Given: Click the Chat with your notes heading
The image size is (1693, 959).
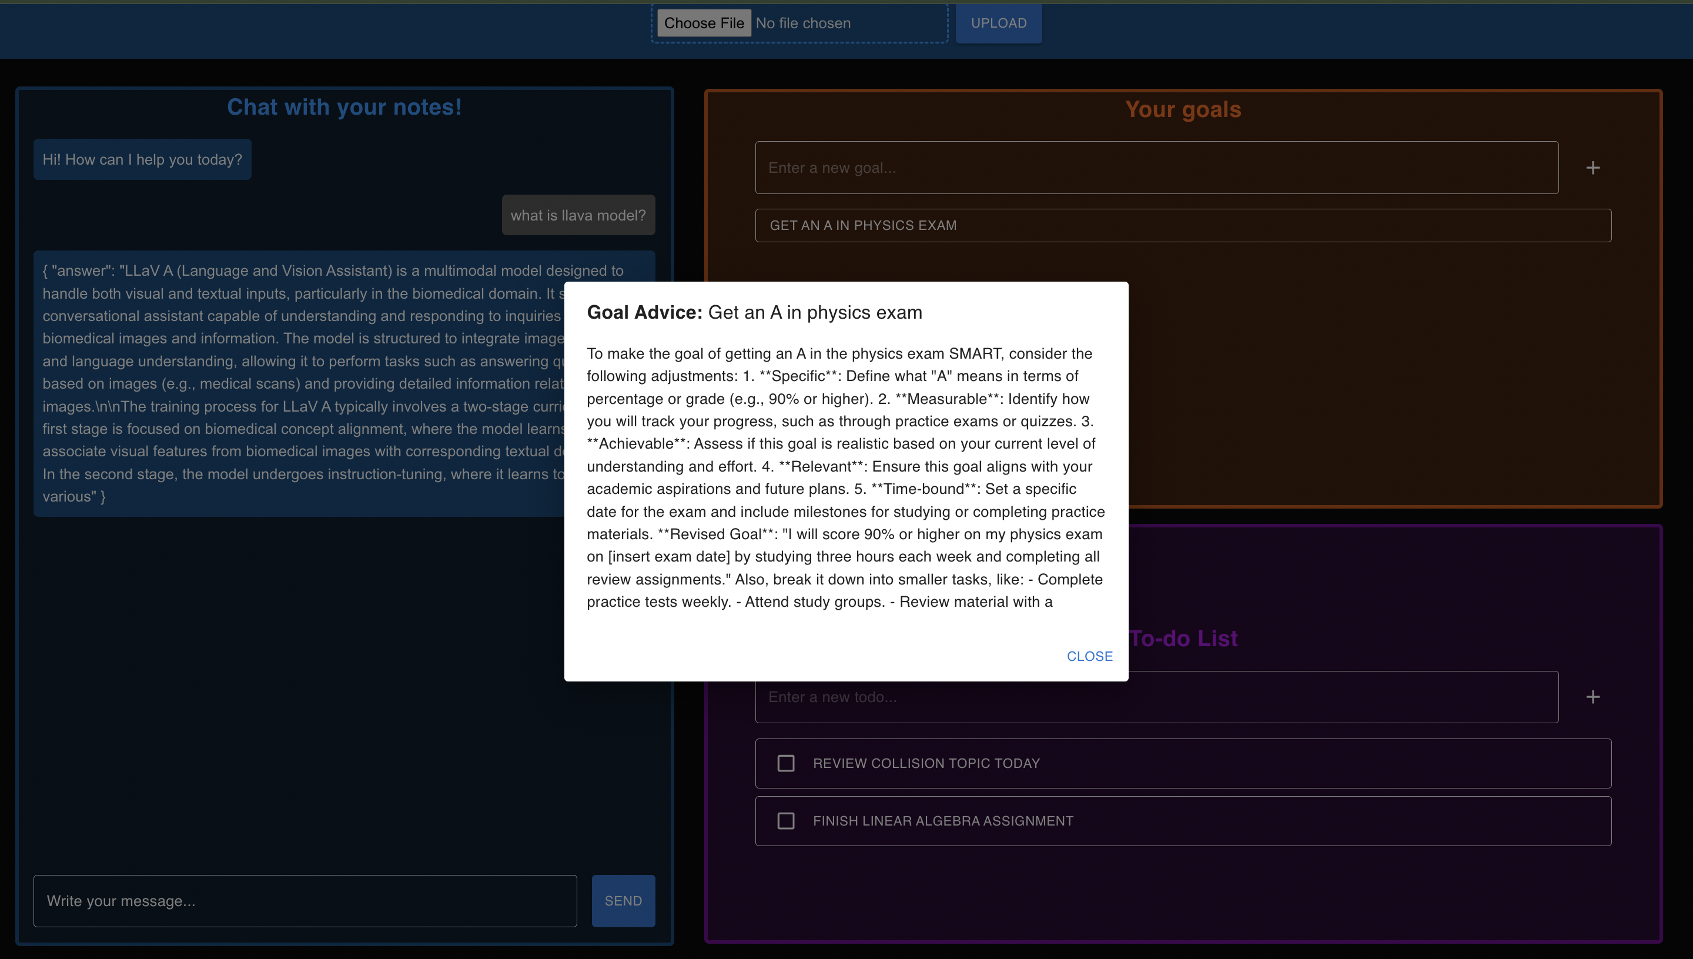Looking at the screenshot, I should coord(344,108).
